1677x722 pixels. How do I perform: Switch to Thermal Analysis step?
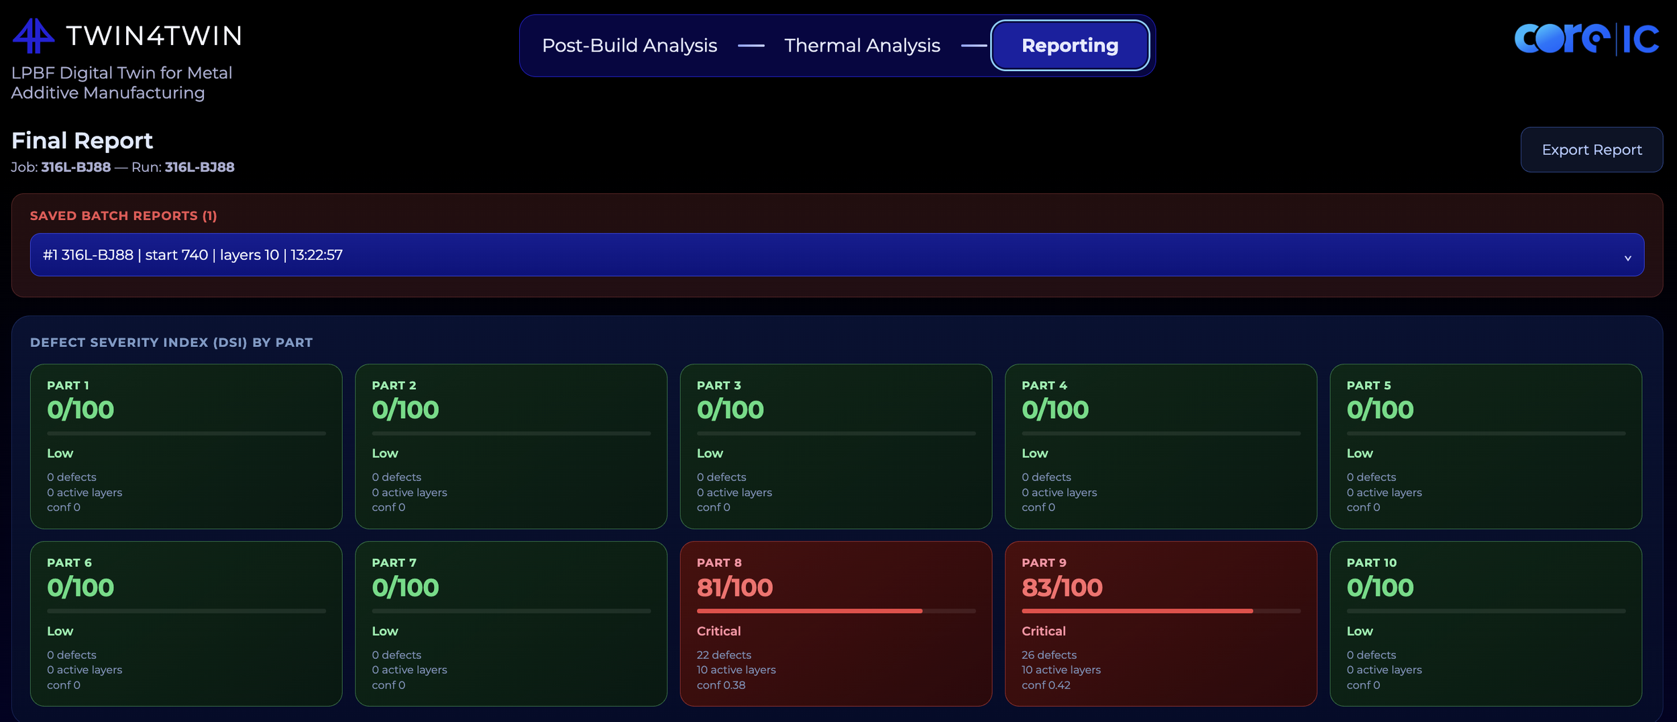(x=862, y=46)
